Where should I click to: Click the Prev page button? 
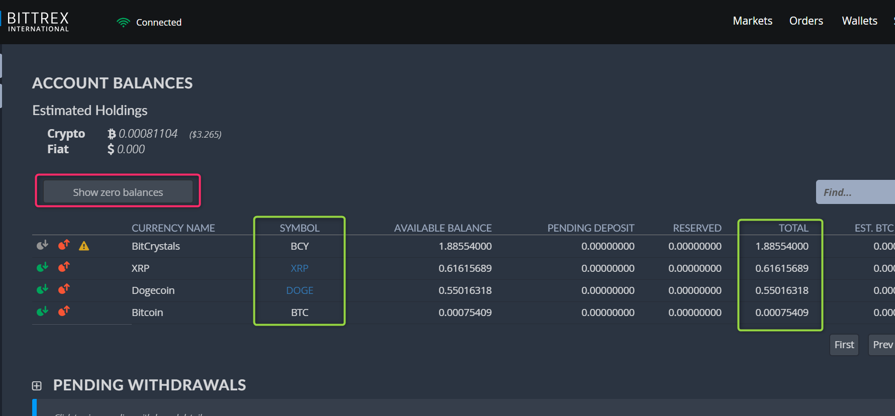pos(882,345)
